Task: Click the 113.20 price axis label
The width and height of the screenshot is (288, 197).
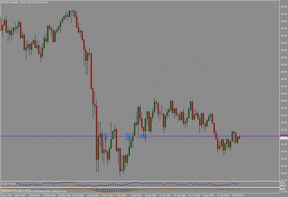Action: 284,173
